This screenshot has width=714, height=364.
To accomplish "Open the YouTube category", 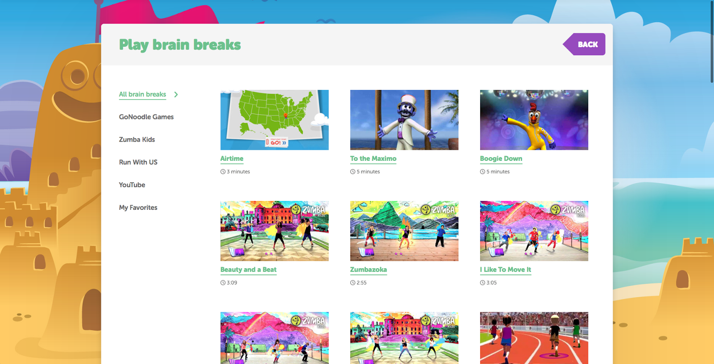I will click(132, 185).
